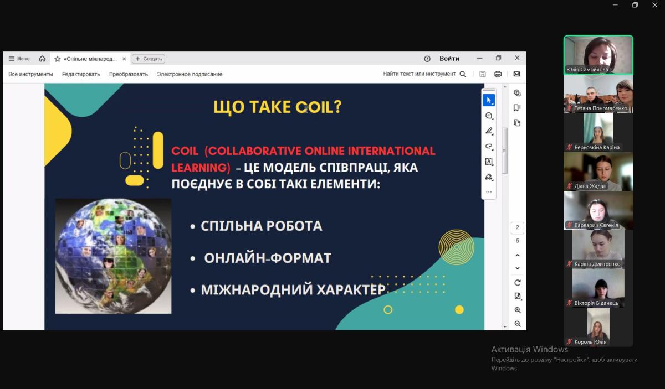This screenshot has width=665, height=389.
Task: Click the Войти sign-in button
Action: 449,59
